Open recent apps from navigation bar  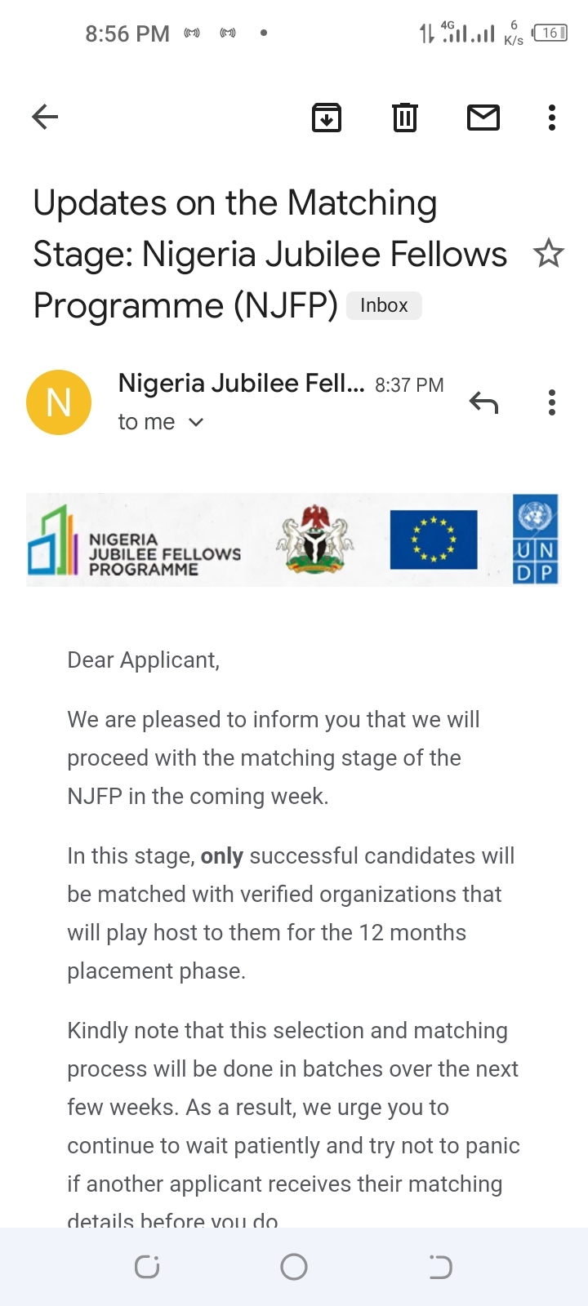pyautogui.click(x=147, y=1267)
